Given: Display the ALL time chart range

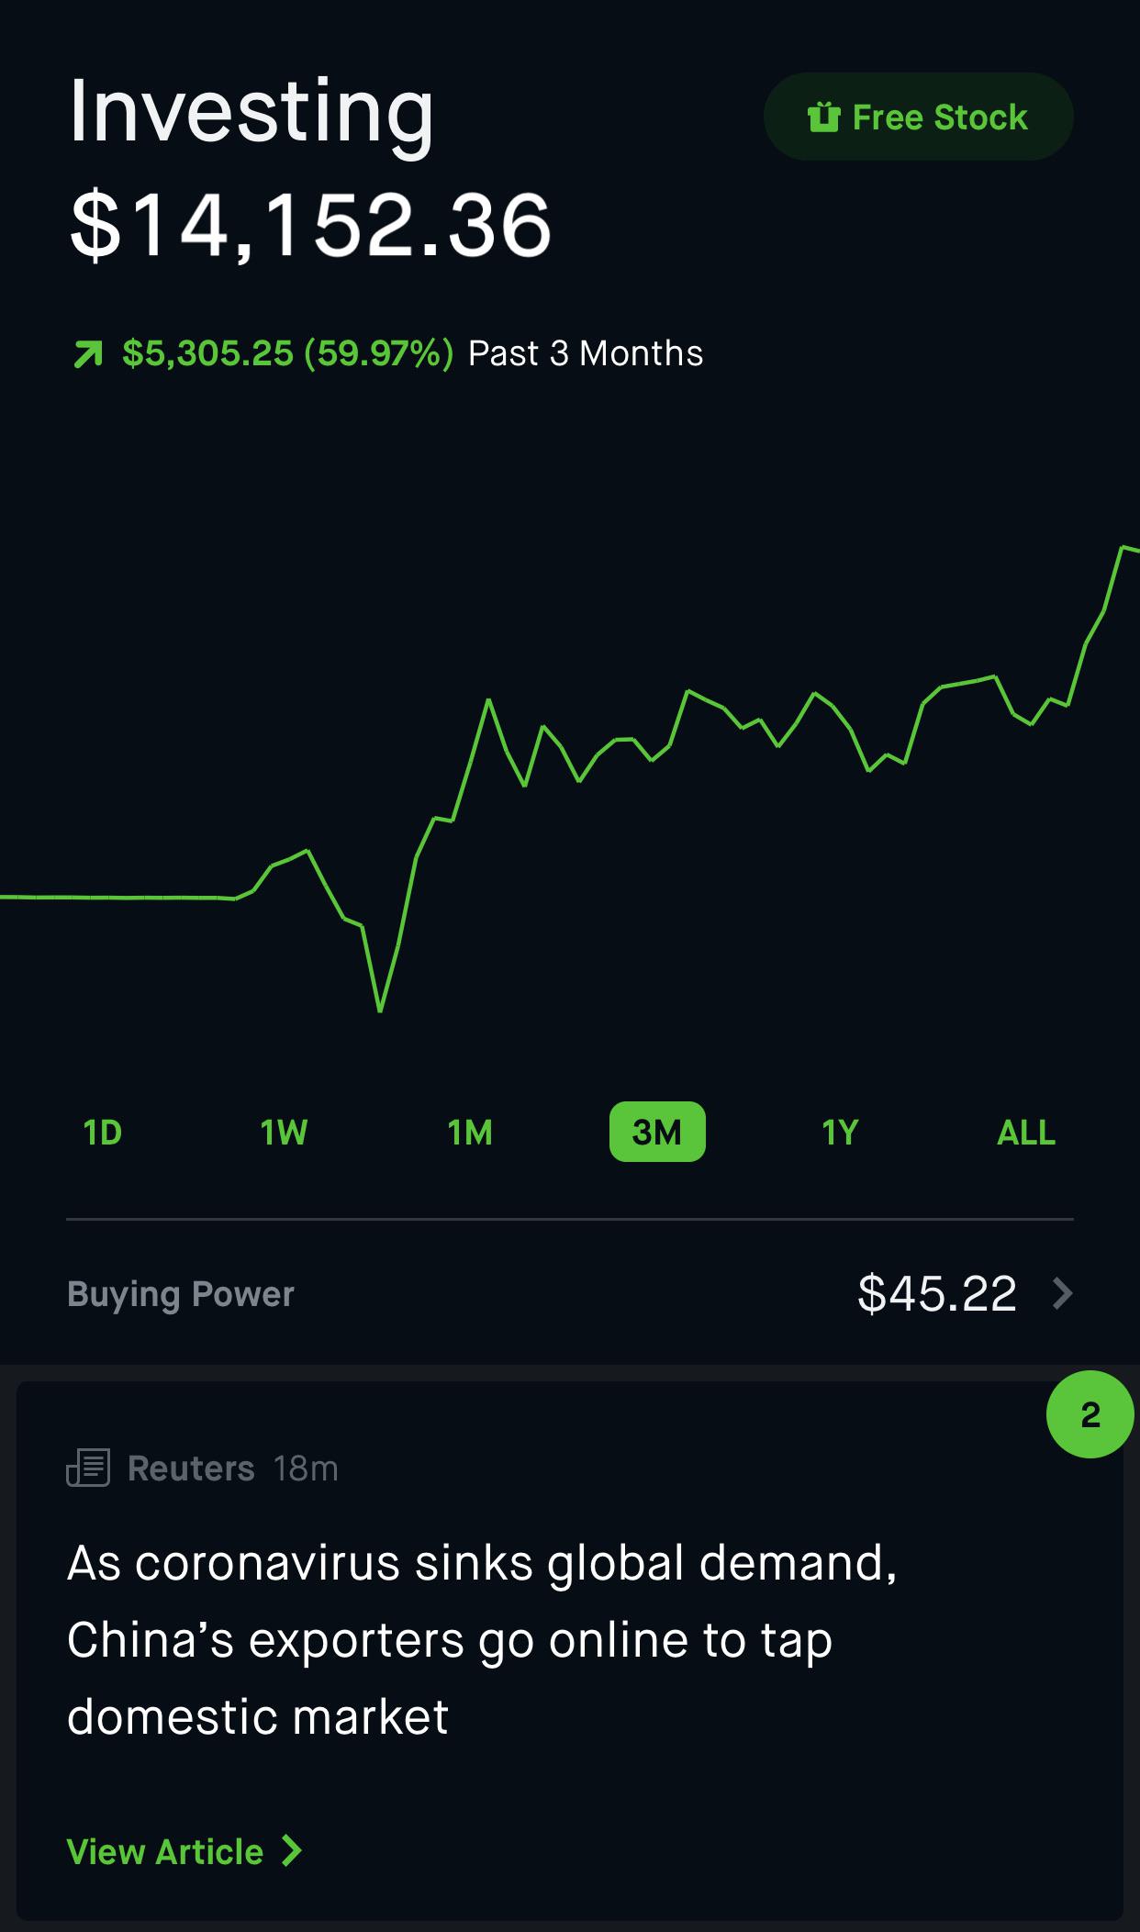Looking at the screenshot, I should point(1026,1133).
